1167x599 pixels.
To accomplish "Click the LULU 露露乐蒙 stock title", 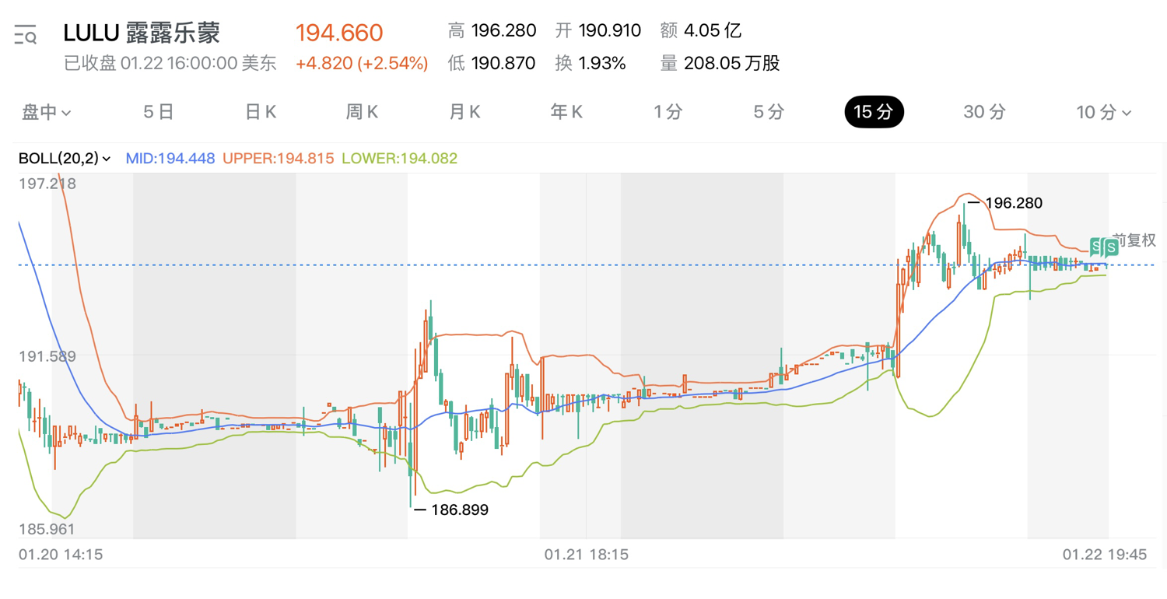I will (x=142, y=33).
